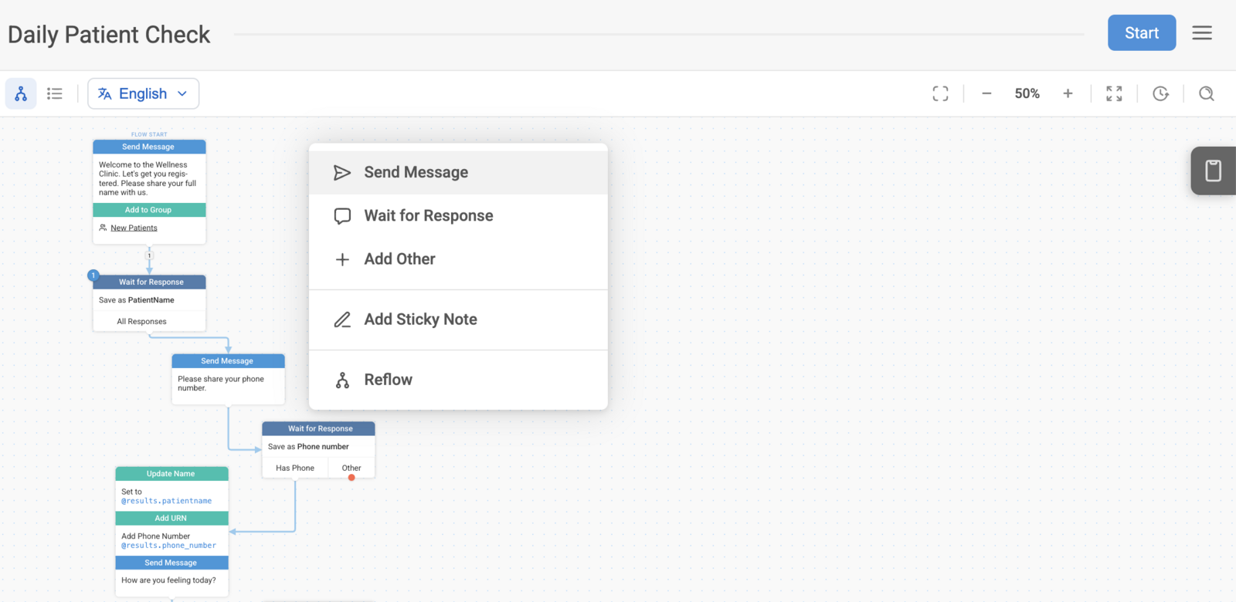Open the hamburger menu
Viewport: 1236px width, 602px height.
click(x=1202, y=32)
